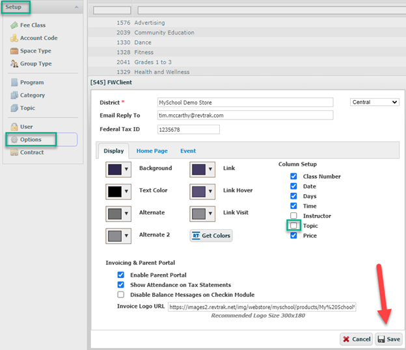Check the Topic column checkbox
The width and height of the screenshot is (406, 350).
293,225
